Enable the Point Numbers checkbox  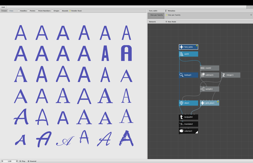pyautogui.click(x=37, y=11)
